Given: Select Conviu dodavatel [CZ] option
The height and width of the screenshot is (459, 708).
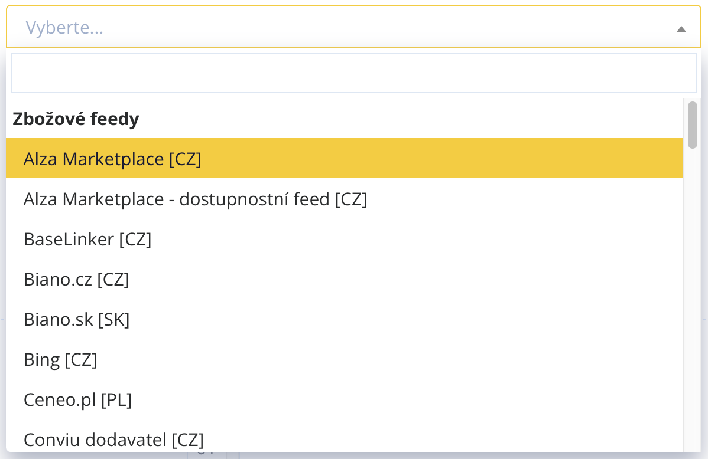Looking at the screenshot, I should coord(113,440).
